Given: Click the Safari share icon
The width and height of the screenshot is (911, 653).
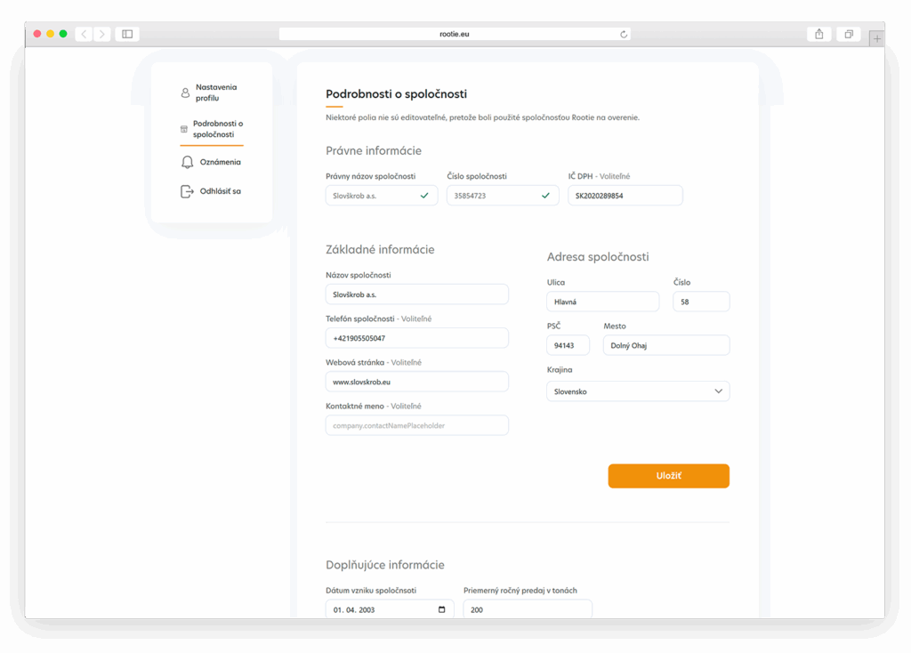Looking at the screenshot, I should click(818, 34).
